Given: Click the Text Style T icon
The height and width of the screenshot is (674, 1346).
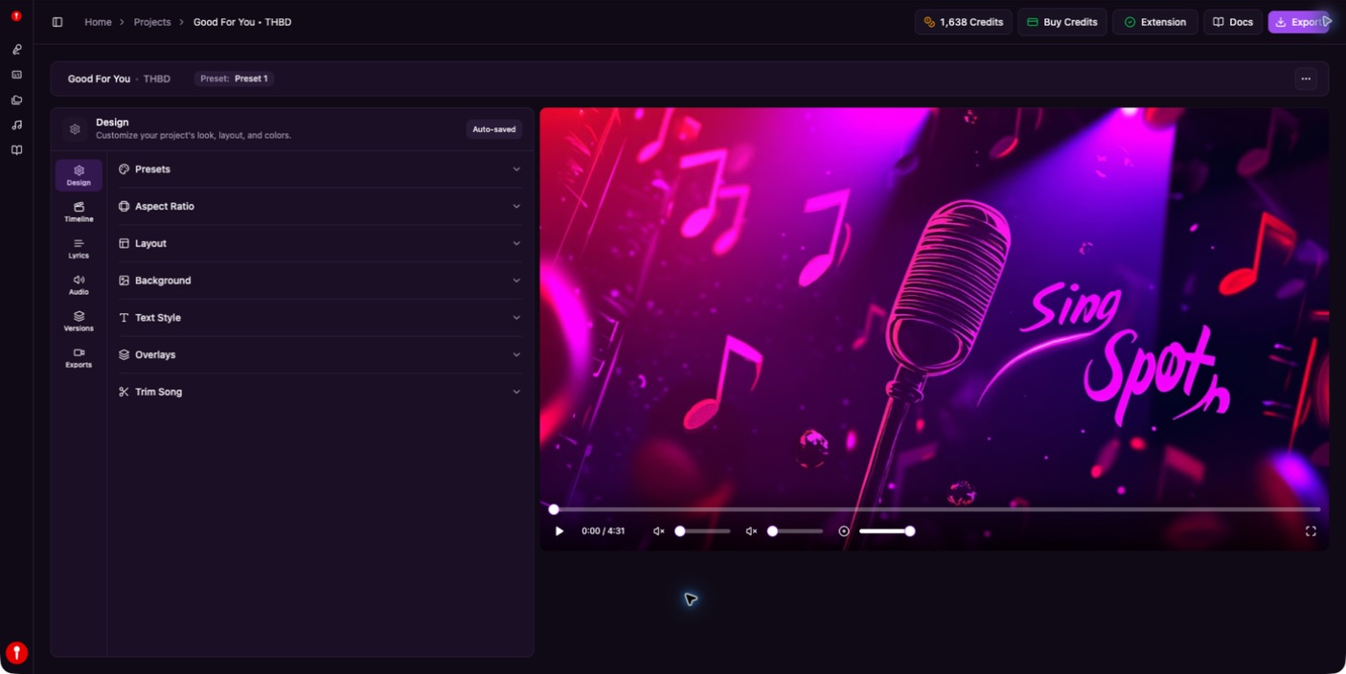Looking at the screenshot, I should tap(124, 318).
